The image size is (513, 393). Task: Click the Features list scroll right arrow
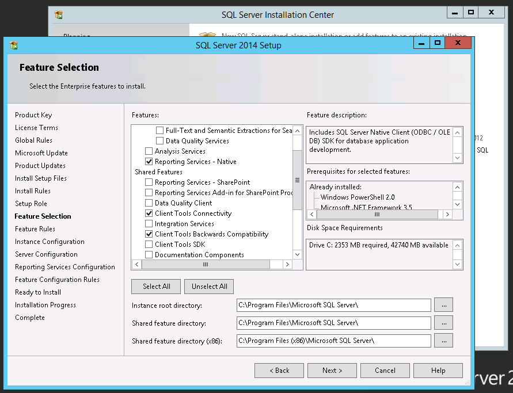(287, 264)
